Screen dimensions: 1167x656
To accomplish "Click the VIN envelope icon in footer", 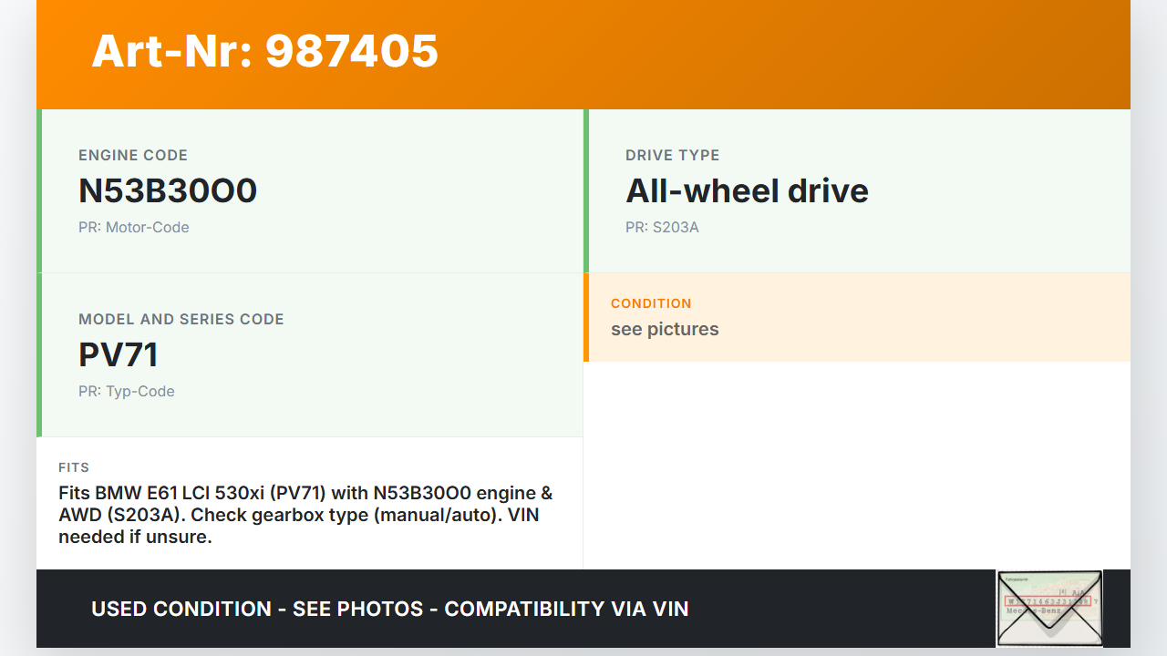I will (x=1049, y=608).
